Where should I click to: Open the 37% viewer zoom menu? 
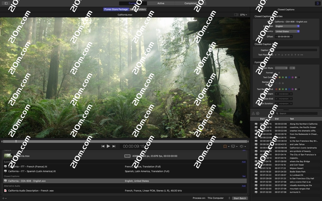243,15
